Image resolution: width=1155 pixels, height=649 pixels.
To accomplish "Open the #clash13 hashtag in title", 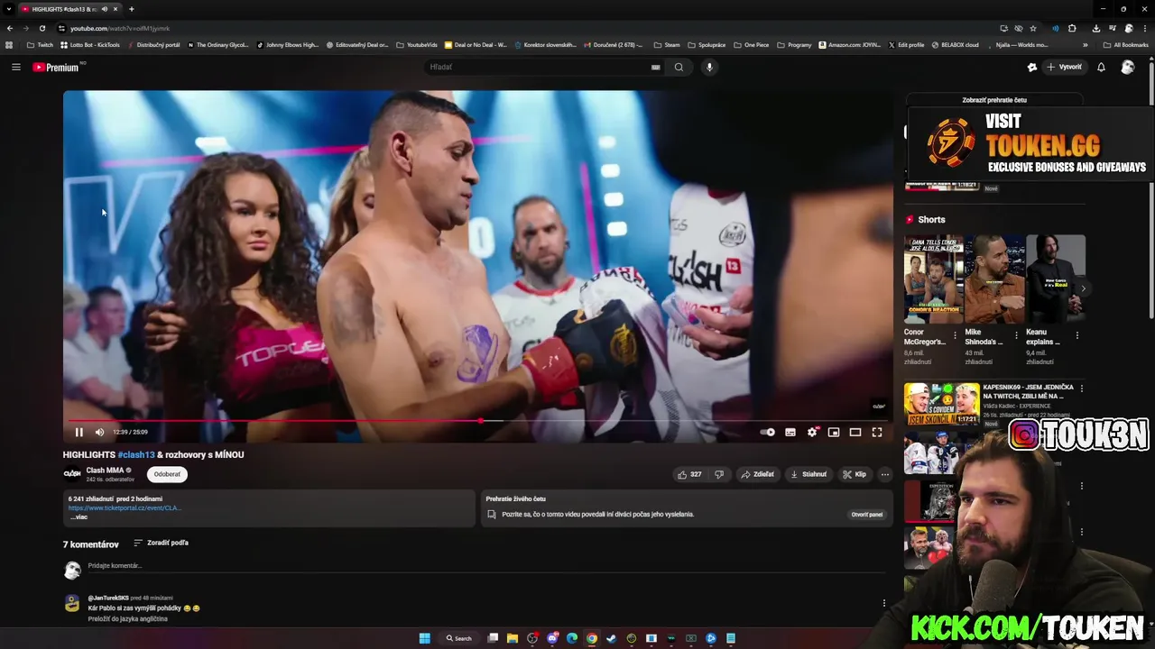I will [x=136, y=455].
